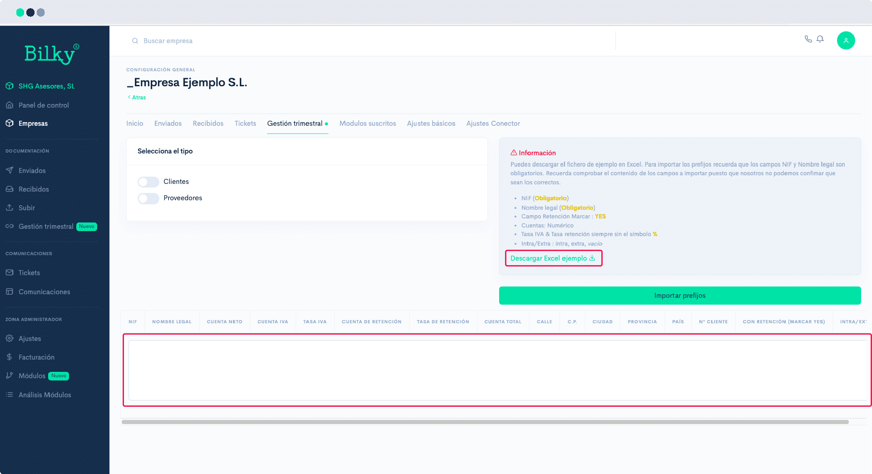This screenshot has height=474, width=872.
Task: Go back via the Atras link
Action: pos(137,98)
